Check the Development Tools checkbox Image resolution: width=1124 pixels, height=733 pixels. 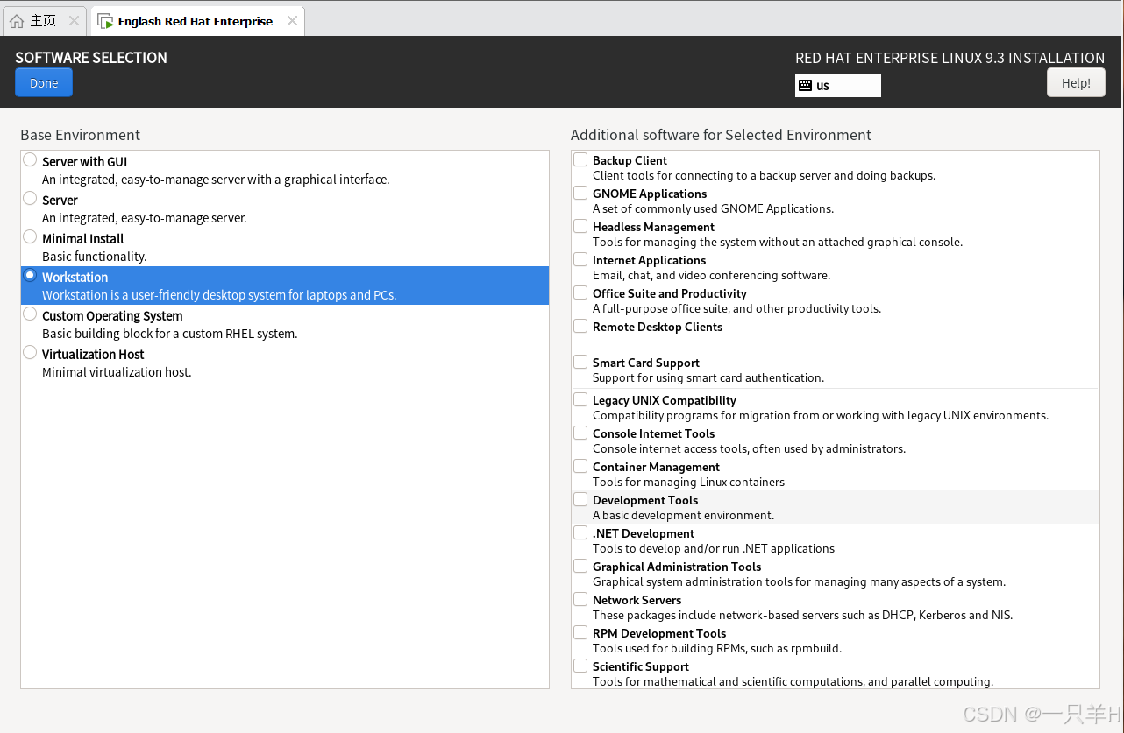tap(580, 499)
